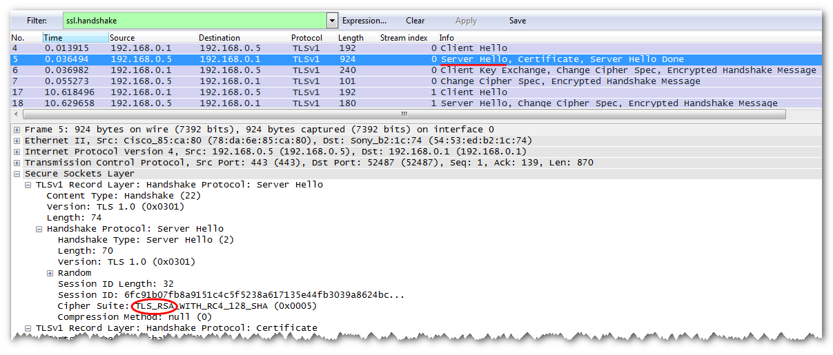Select the Length: 70 line

(x=85, y=251)
